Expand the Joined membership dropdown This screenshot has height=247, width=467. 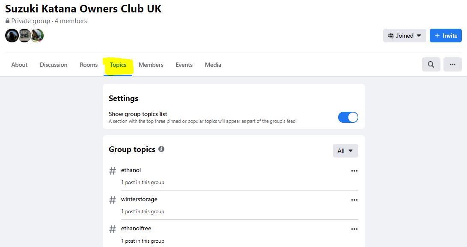pyautogui.click(x=405, y=36)
